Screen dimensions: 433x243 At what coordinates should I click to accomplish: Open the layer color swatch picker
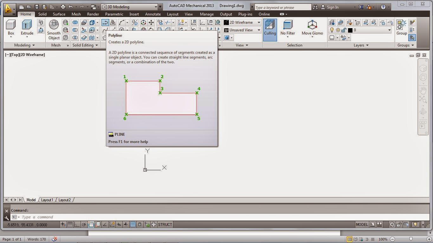click(x=350, y=30)
